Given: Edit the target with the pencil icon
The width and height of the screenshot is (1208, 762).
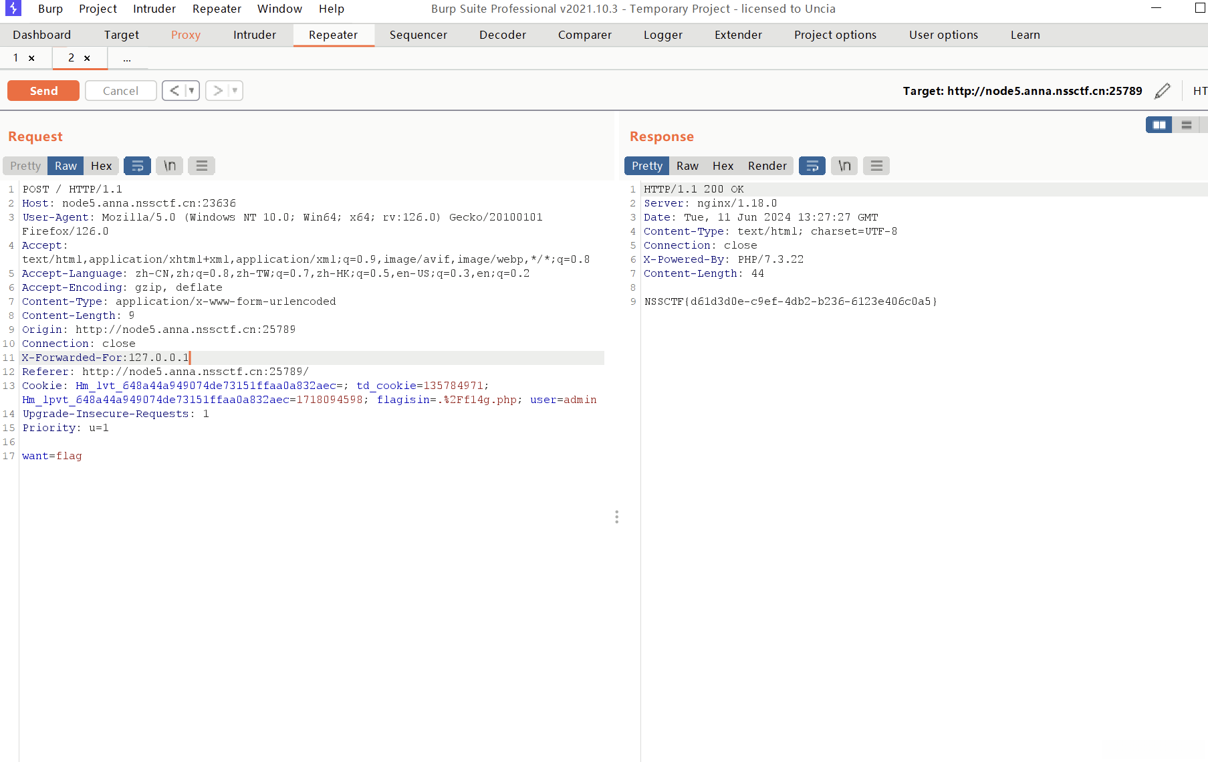Looking at the screenshot, I should [x=1163, y=91].
